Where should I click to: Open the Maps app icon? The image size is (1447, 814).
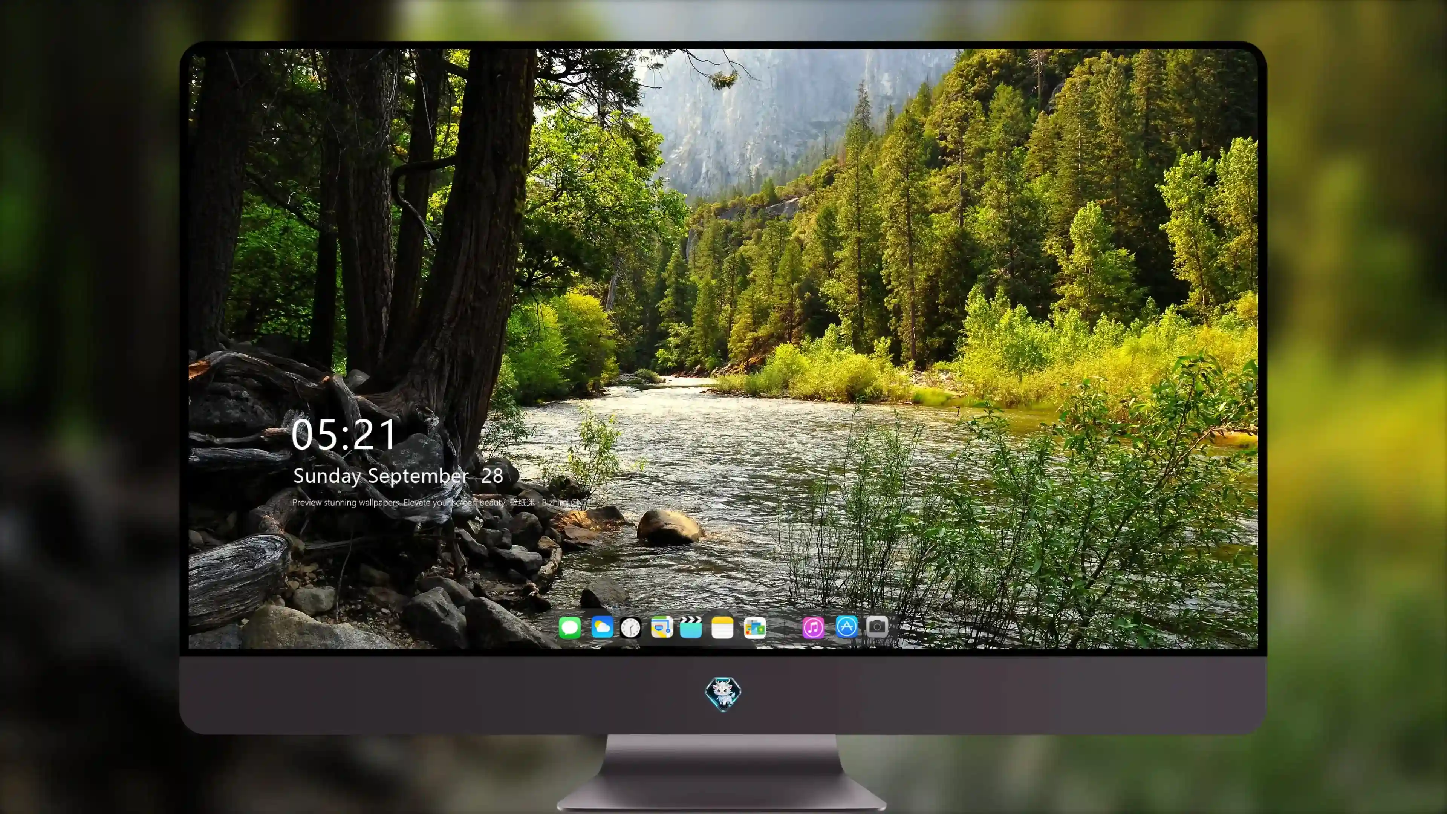pyautogui.click(x=662, y=627)
